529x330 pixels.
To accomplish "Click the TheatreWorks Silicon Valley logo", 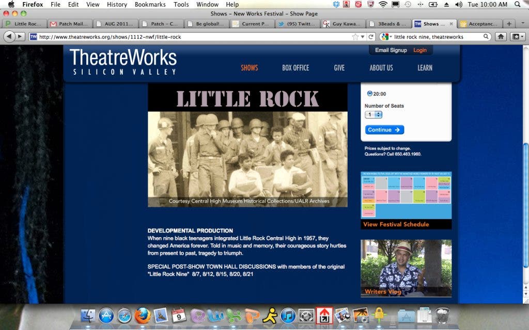I will 123,62.
